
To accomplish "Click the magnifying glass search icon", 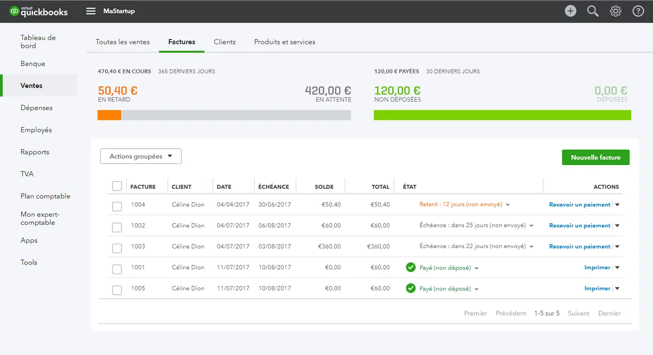I will click(593, 11).
